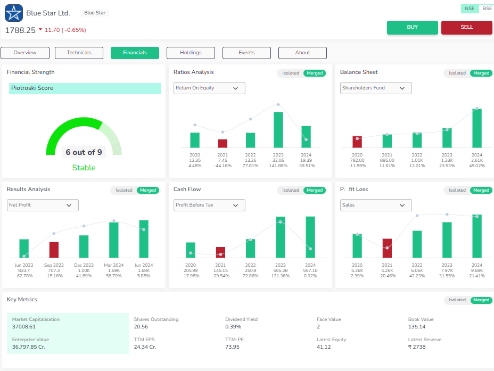
Task: Click the red 2020 bar in Balance Sheet
Action: (x=357, y=142)
